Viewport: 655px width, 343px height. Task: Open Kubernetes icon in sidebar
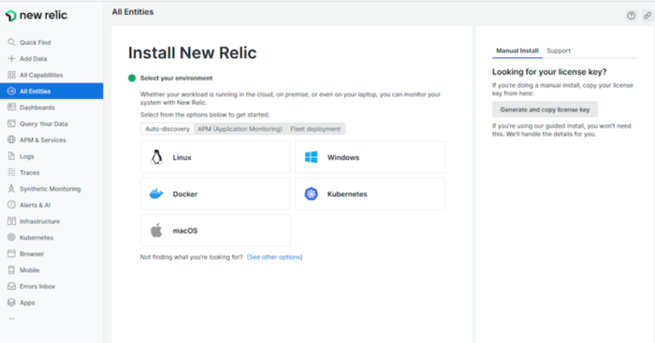click(x=11, y=237)
